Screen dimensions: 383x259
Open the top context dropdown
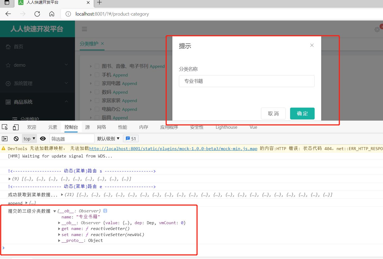point(30,138)
